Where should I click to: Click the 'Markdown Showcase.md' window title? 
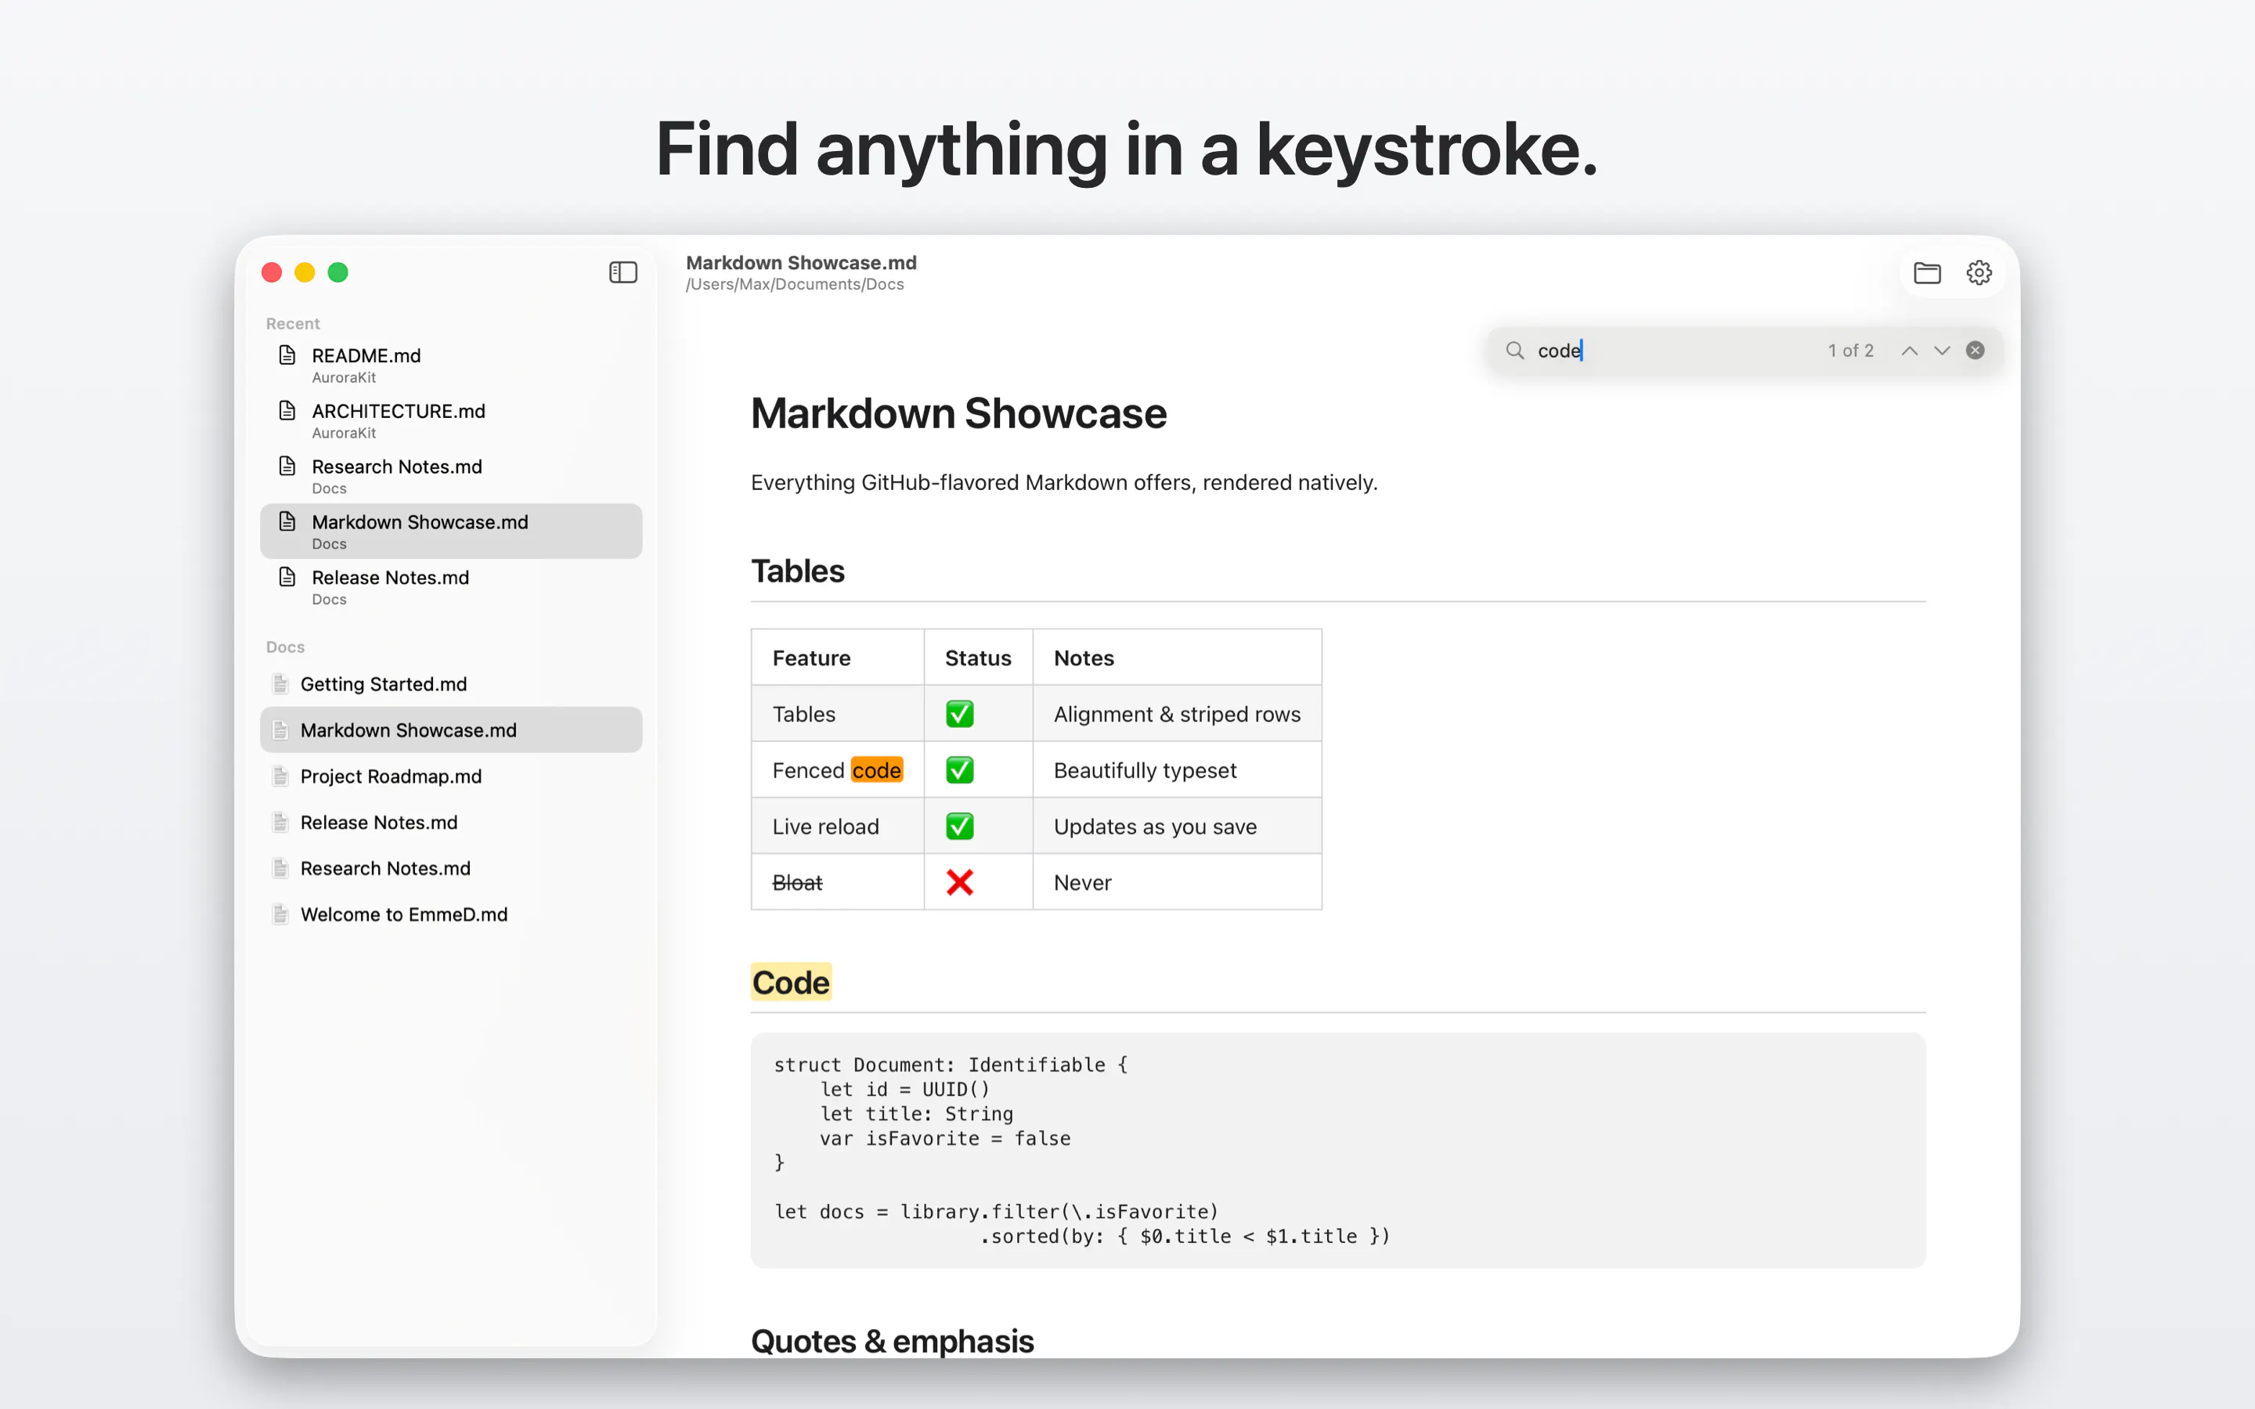(800, 263)
